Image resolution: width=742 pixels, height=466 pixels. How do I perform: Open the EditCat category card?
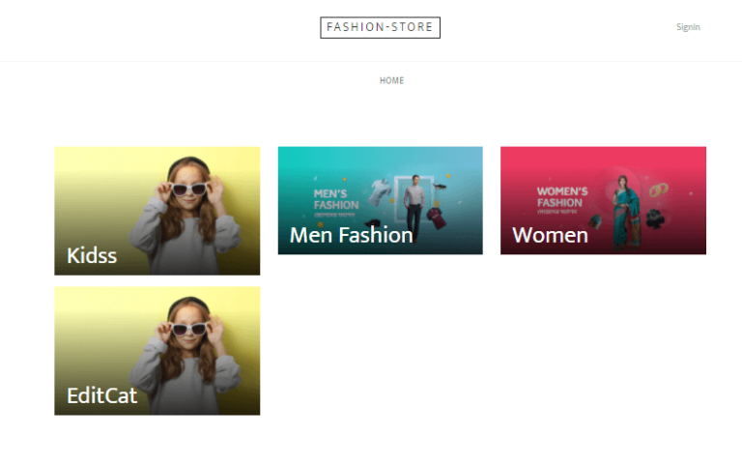157,351
